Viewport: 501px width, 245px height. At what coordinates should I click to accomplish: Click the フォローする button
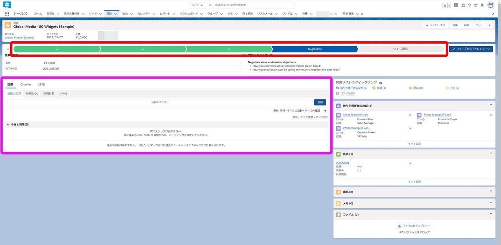[x=435, y=25]
